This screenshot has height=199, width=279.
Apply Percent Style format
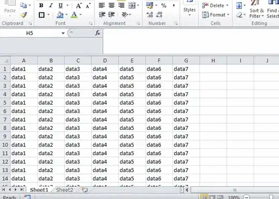click(x=164, y=6)
